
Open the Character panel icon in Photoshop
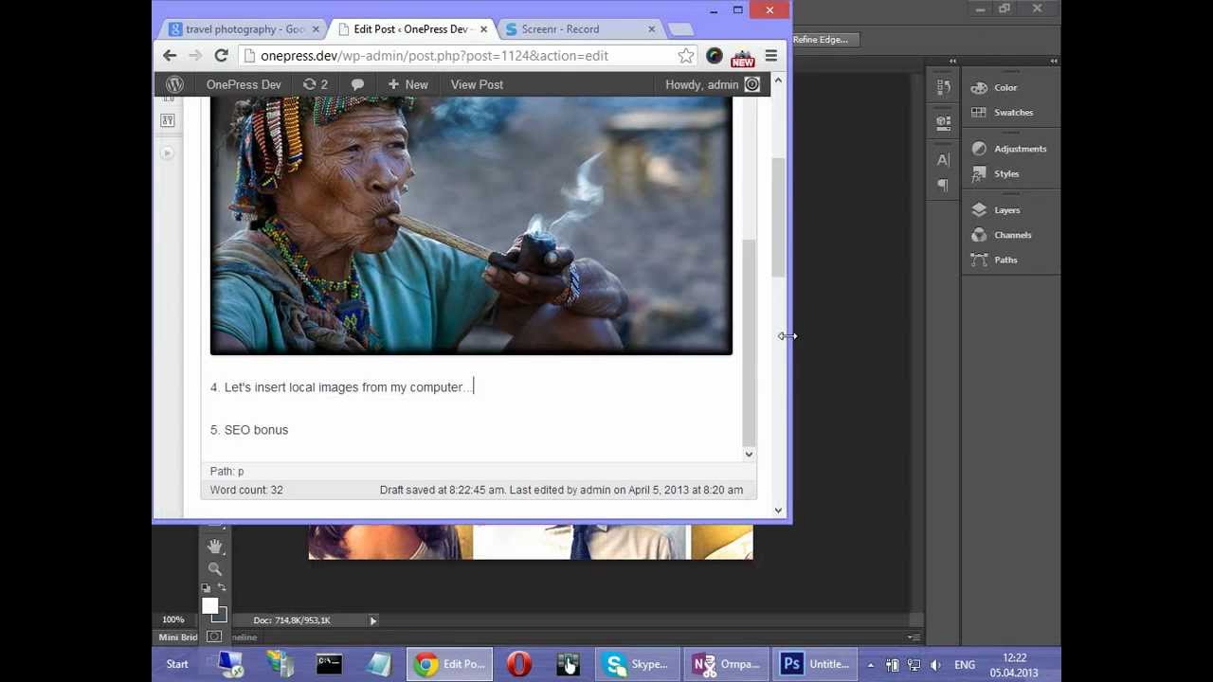(943, 160)
